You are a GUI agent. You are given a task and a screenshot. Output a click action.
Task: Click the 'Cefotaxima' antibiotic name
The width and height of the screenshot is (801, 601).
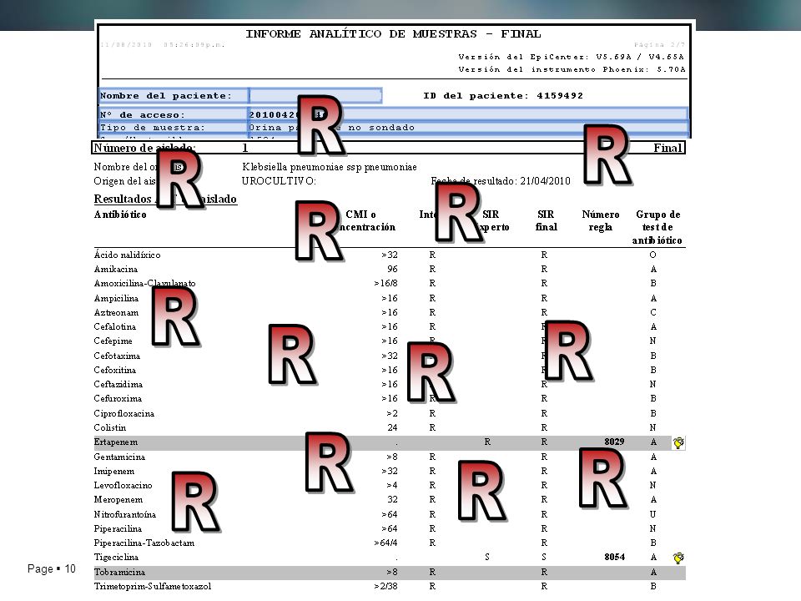117,356
